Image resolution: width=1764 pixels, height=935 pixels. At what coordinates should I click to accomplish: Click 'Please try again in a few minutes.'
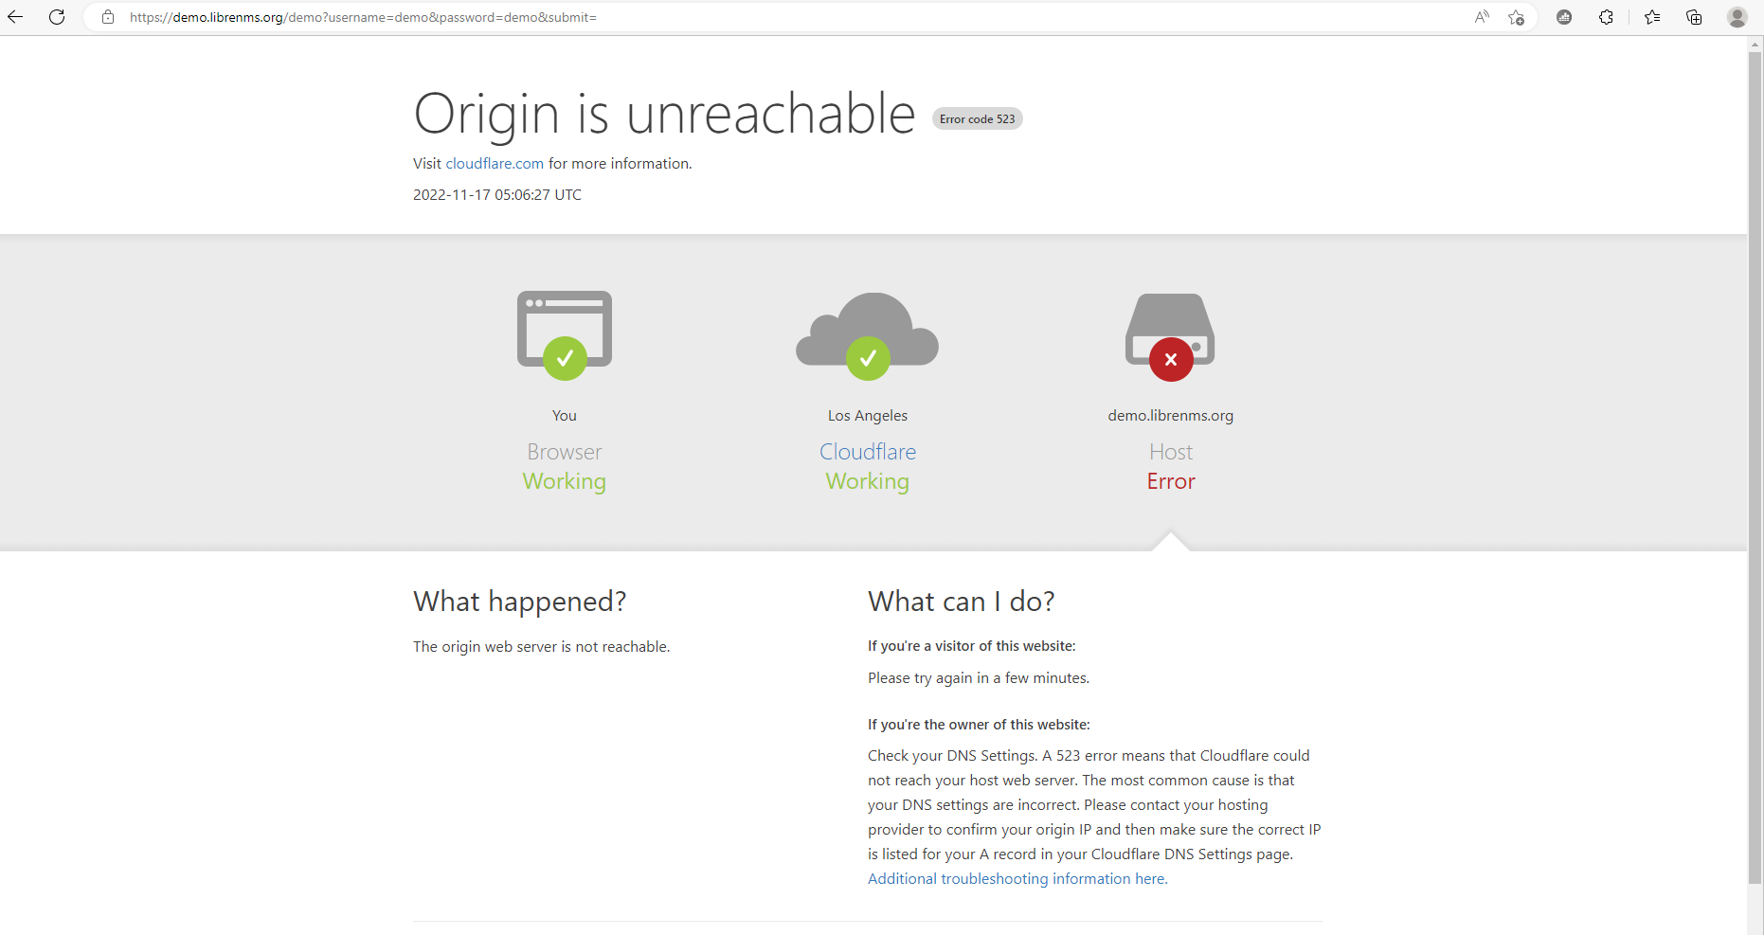979,678
